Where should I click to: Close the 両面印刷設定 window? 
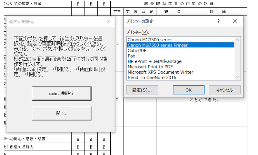click(109, 22)
